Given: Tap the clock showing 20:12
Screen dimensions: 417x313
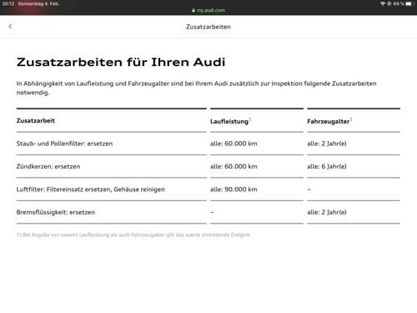Looking at the screenshot, I should [x=8, y=3].
